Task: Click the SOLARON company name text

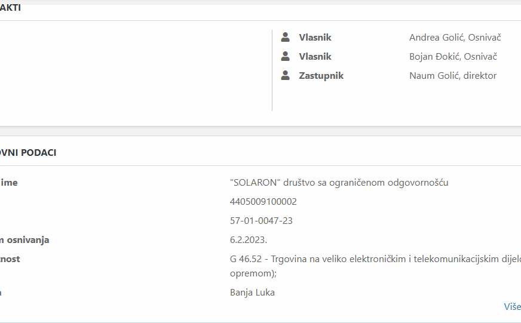Action: coord(339,183)
